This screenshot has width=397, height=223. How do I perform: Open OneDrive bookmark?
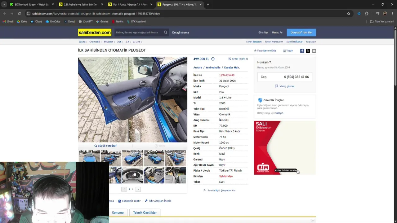click(x=53, y=22)
